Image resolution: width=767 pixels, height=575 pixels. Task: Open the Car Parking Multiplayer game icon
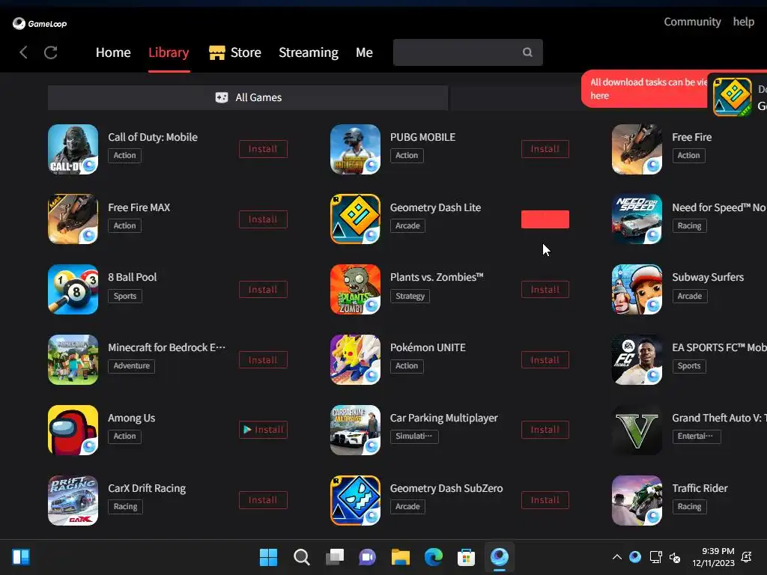click(355, 430)
